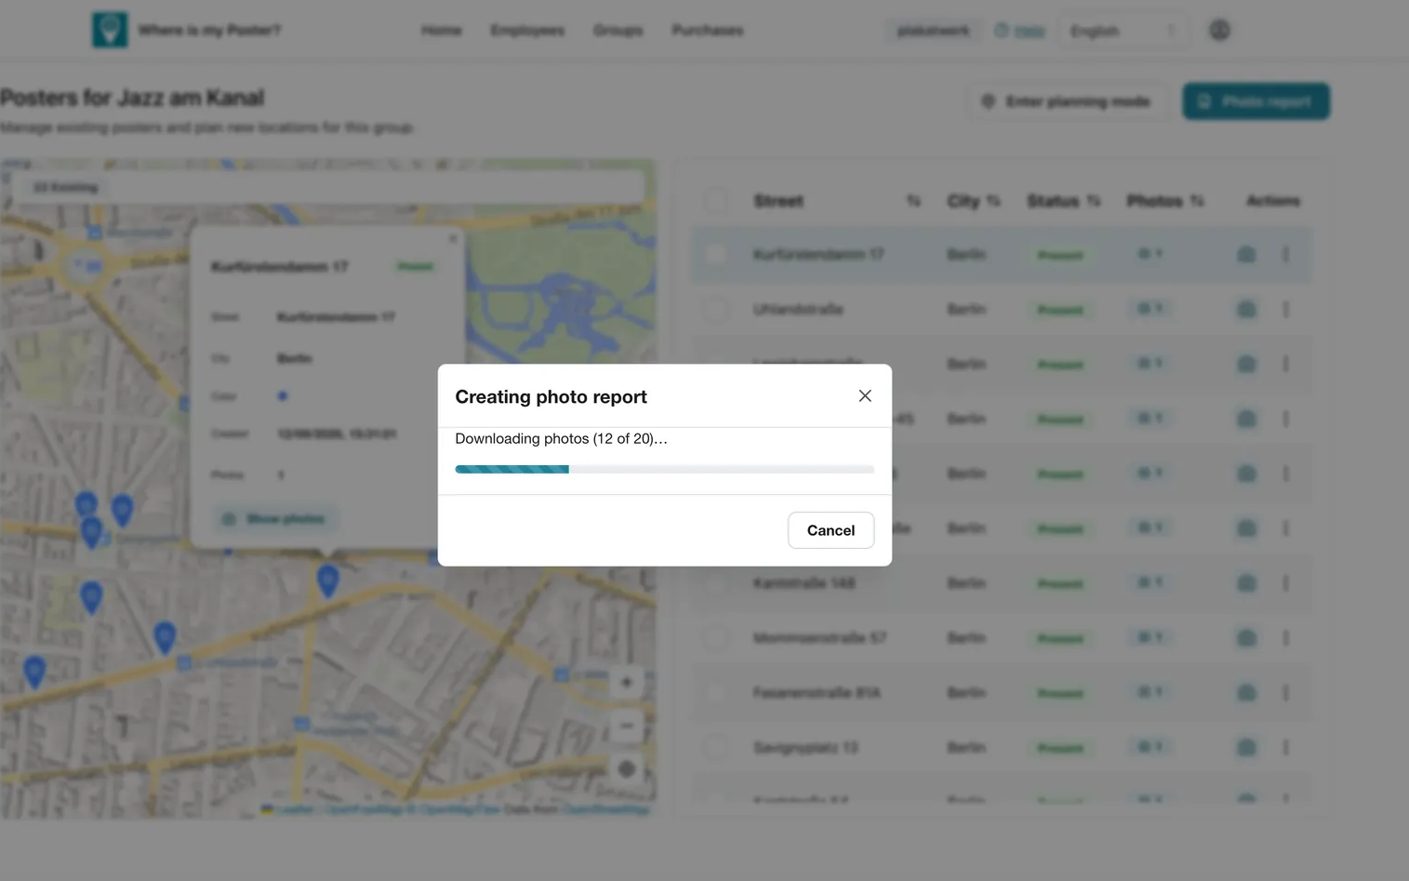Click Show photos in the map popup
The width and height of the screenshot is (1409, 881).
(275, 519)
